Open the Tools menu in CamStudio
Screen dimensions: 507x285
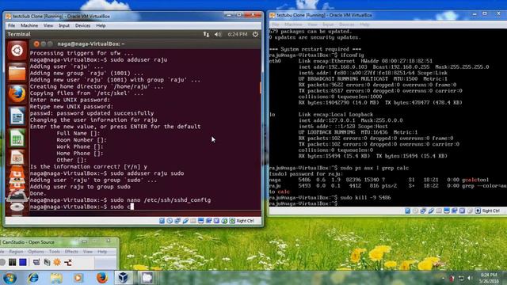(x=55, y=252)
